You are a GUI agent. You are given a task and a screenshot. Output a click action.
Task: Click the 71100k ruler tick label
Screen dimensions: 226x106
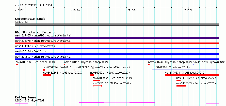pyautogui.click(x=132, y=10)
